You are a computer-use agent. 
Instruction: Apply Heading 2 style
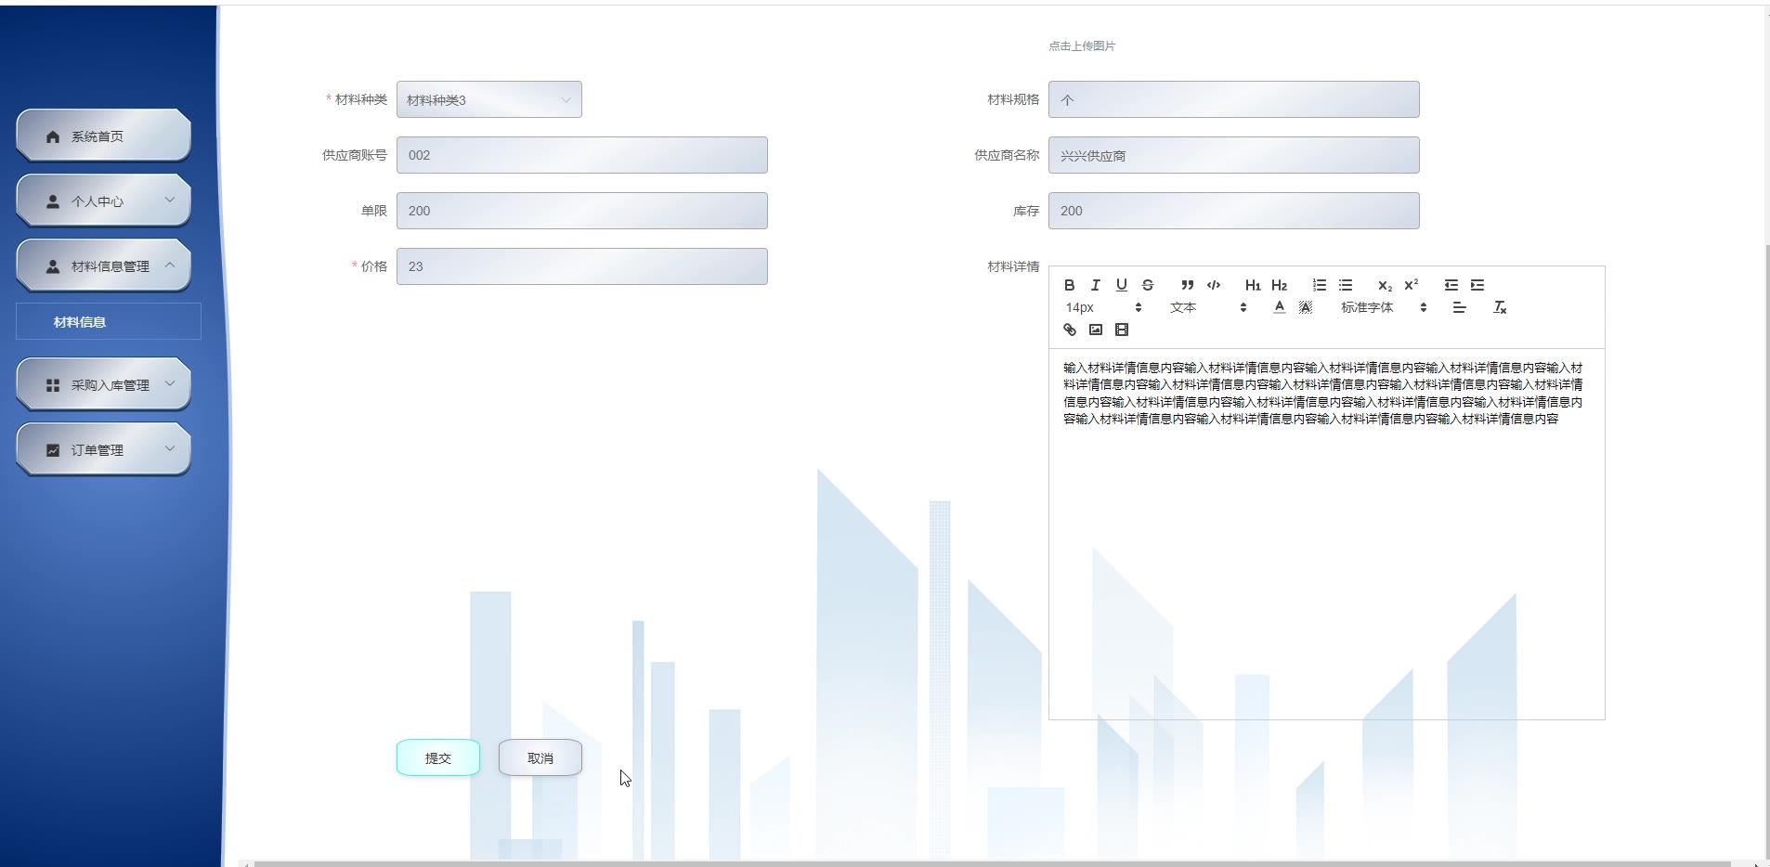pos(1279,285)
